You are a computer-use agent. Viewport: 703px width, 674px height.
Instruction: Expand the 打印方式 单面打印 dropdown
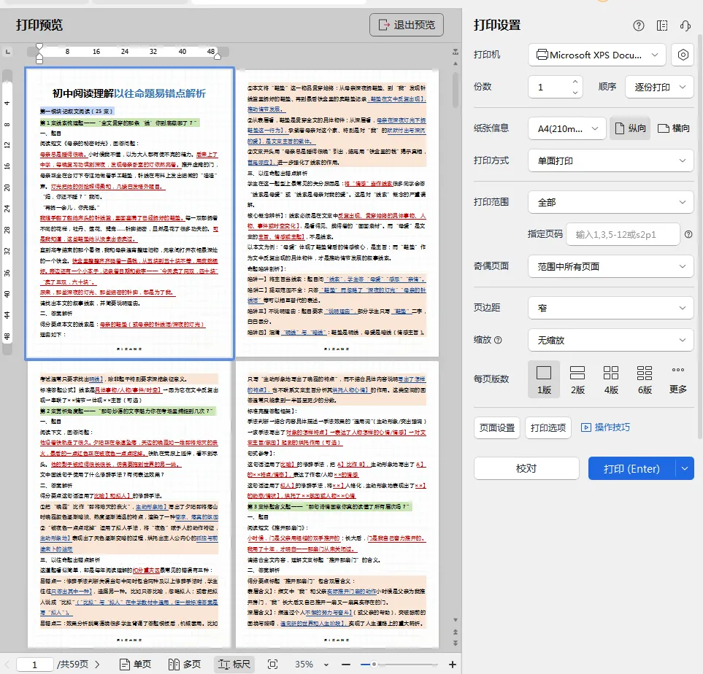pyautogui.click(x=610, y=160)
